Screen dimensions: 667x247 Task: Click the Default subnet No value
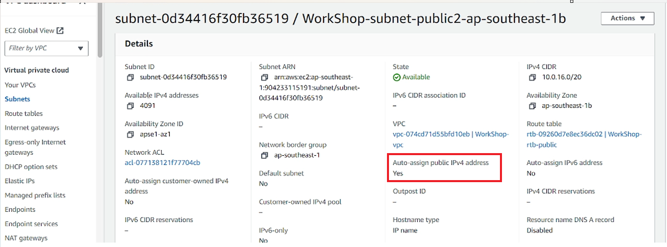(x=263, y=184)
